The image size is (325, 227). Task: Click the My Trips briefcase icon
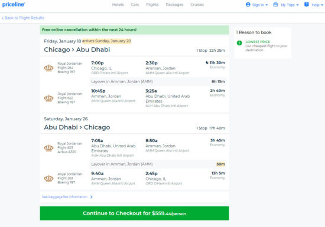275,5
